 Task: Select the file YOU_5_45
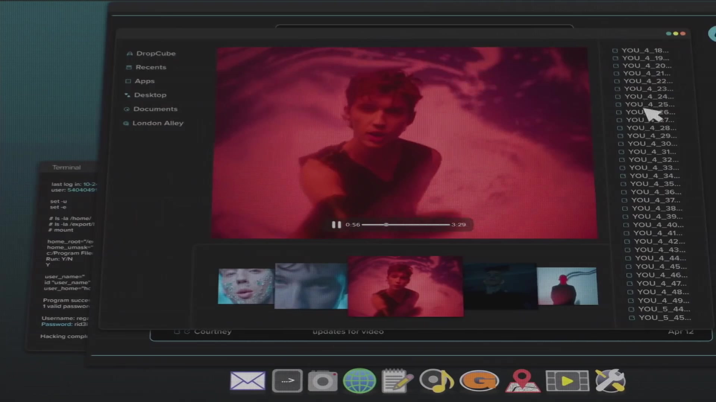point(665,318)
